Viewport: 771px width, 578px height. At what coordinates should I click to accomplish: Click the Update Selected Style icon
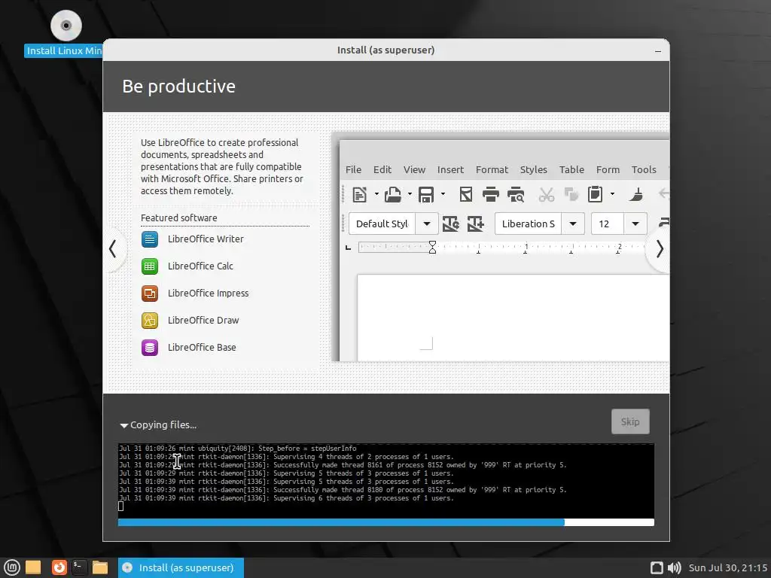(450, 224)
